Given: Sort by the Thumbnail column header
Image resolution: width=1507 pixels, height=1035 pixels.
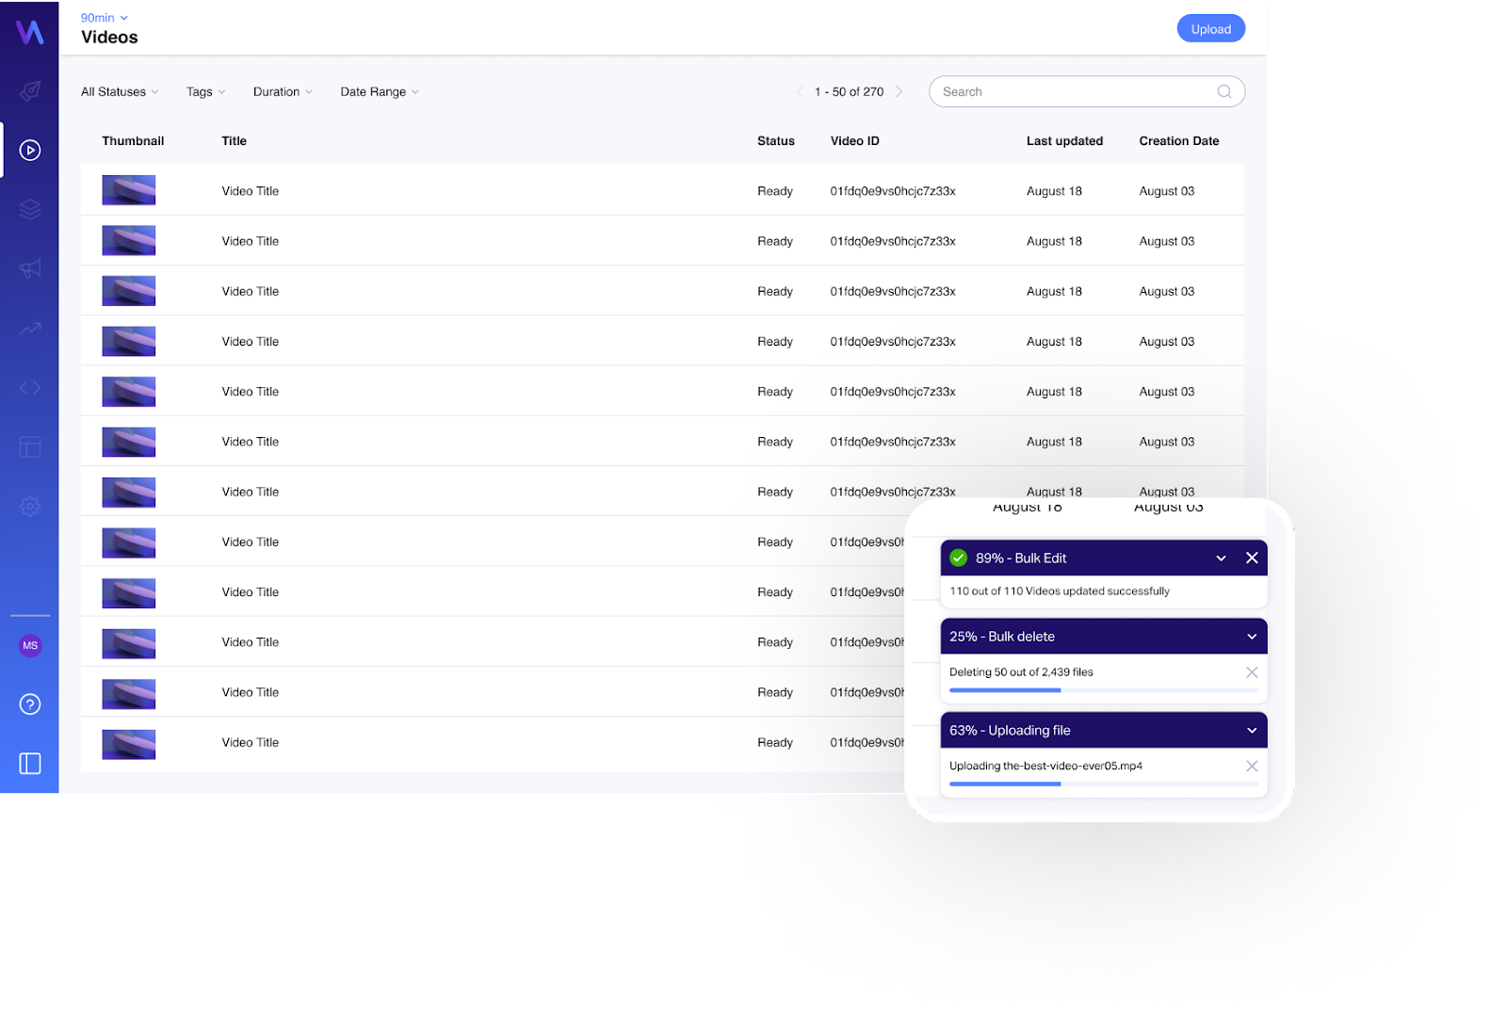Looking at the screenshot, I should click(133, 140).
